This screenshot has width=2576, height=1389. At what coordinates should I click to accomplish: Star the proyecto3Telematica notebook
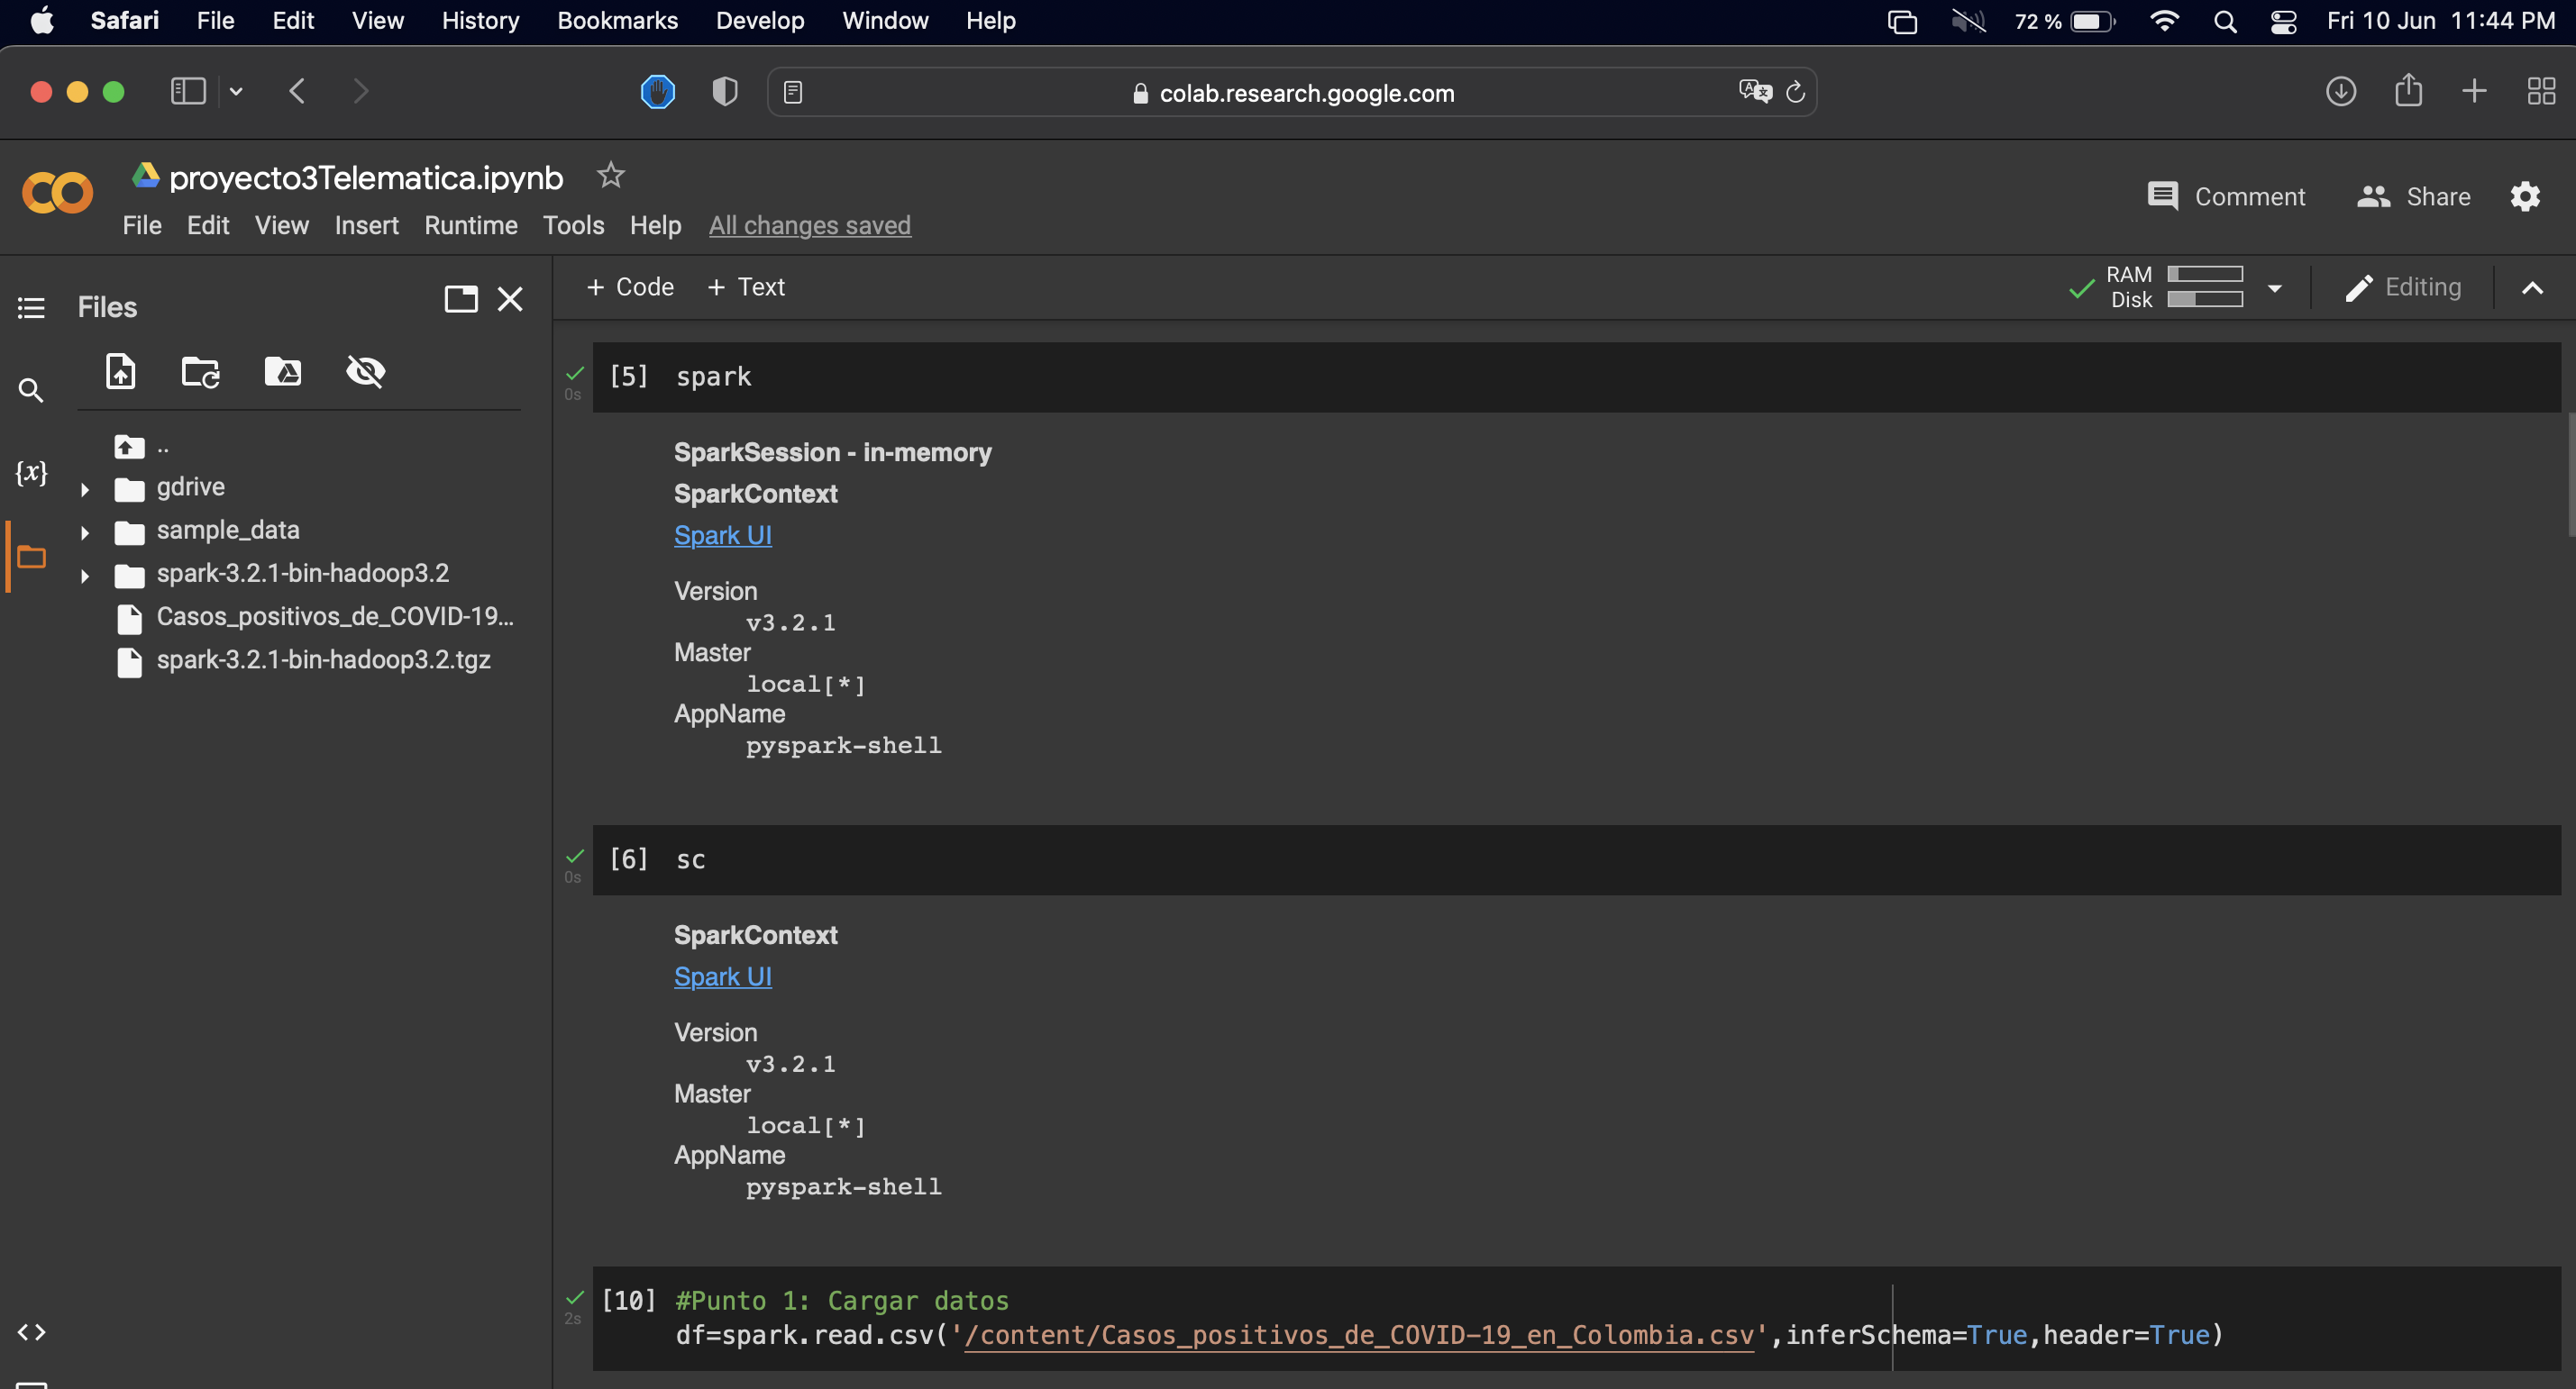coord(610,176)
